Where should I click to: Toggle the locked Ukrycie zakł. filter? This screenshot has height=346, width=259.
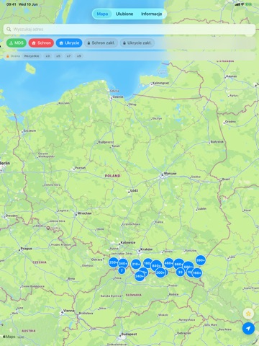coord(137,43)
